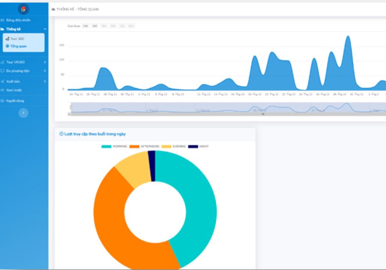Click the chart navigator scrollbar left arrow
This screenshot has width=386, height=270.
point(69,114)
